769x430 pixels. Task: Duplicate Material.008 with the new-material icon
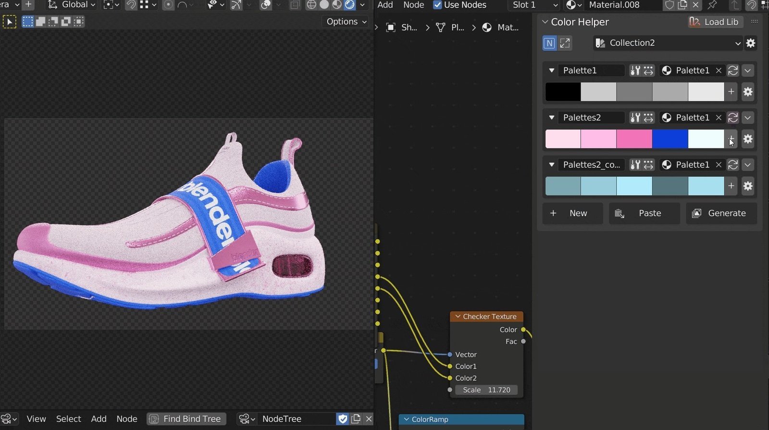(682, 5)
